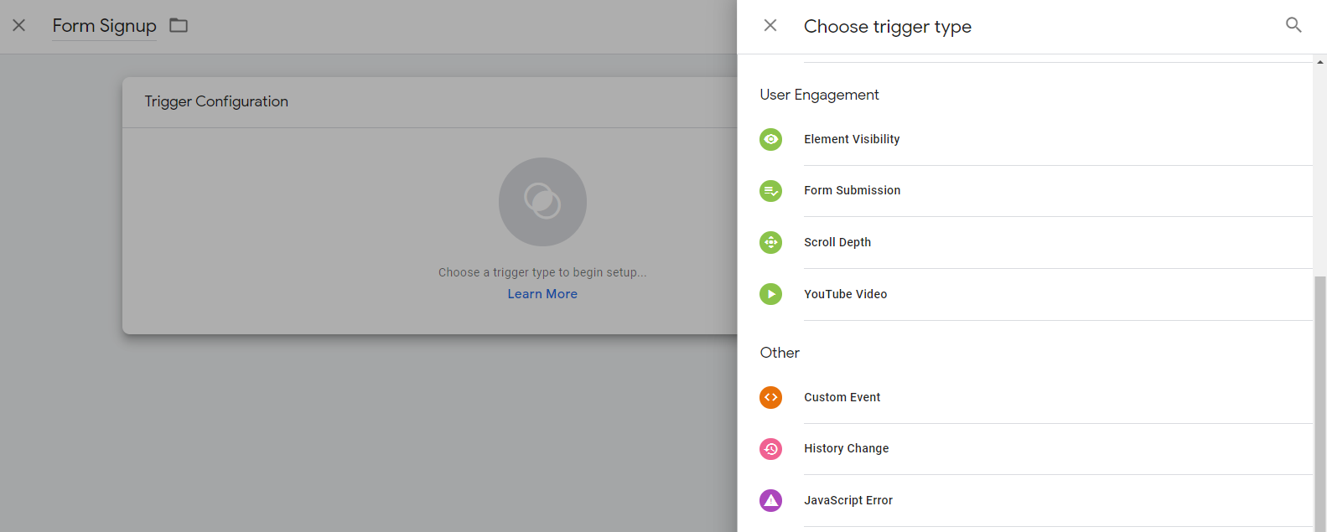Open the folder icon beside Form Signup
The height and width of the screenshot is (532, 1327).
179,25
